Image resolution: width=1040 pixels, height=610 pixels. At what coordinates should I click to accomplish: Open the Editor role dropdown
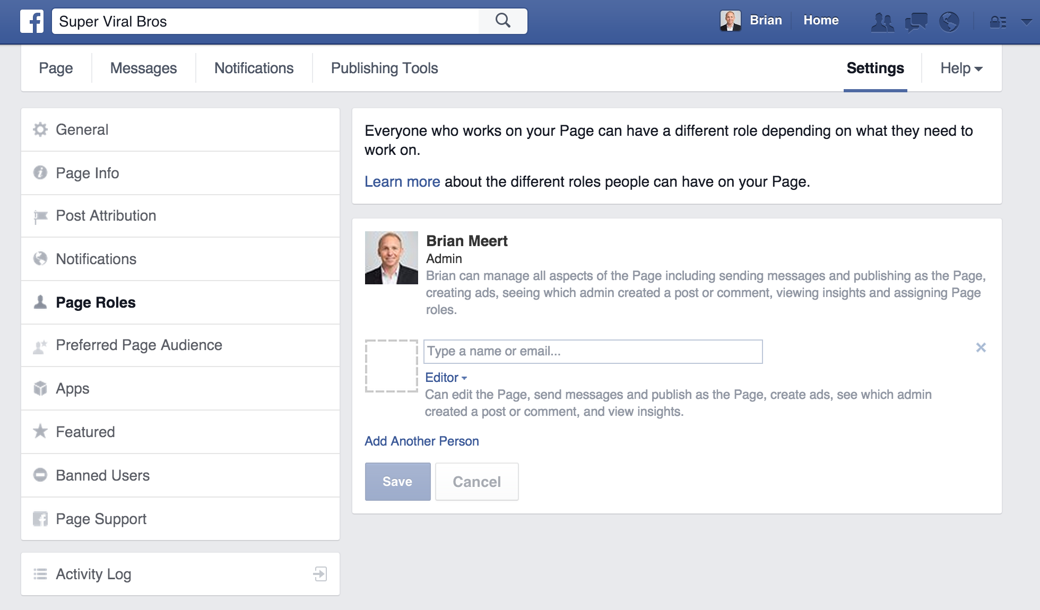tap(446, 378)
